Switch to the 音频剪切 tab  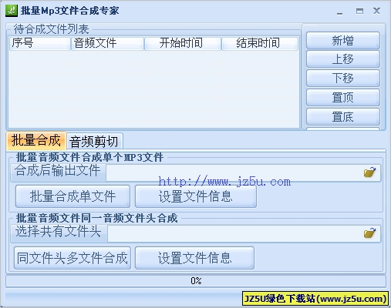94,141
